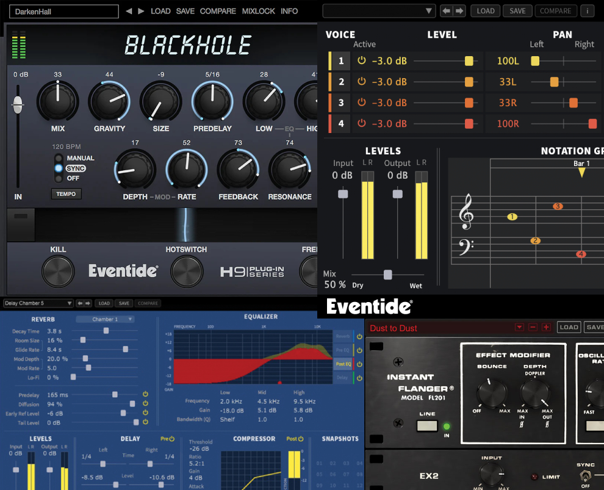604x490 pixels.
Task: Click Instant Flanger plus preset button
Action: (546, 328)
